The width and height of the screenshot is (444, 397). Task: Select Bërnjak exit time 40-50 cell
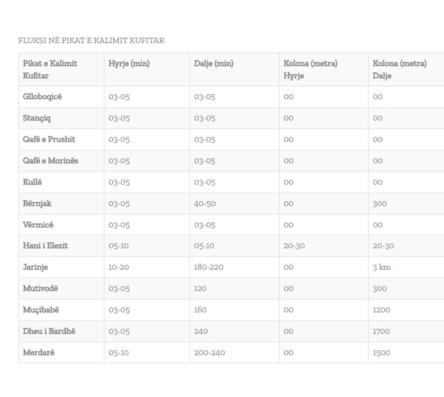click(205, 204)
